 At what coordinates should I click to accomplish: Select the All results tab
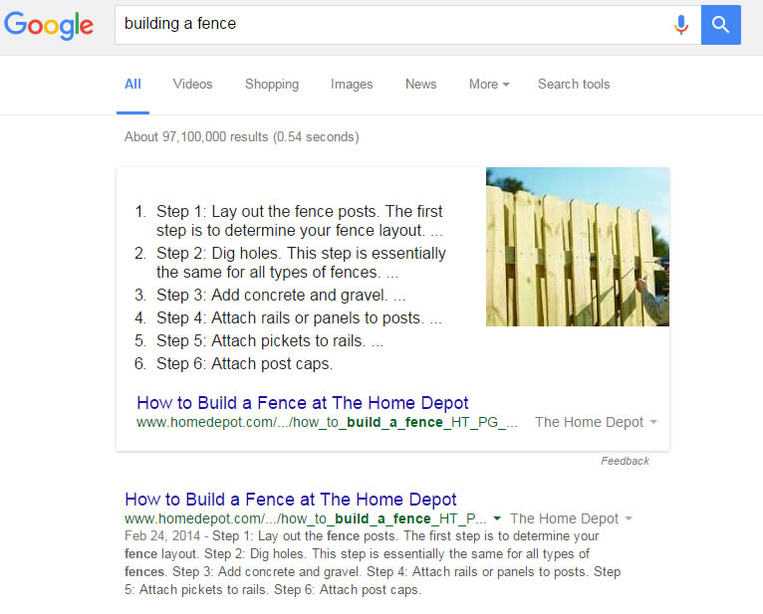(x=132, y=85)
